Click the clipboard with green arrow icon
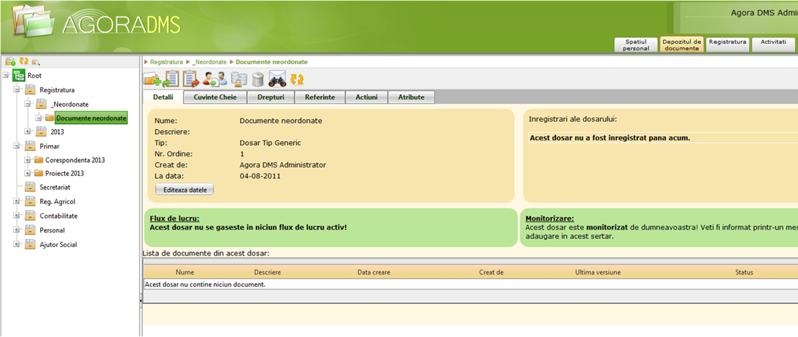Image resolution: width=798 pixels, height=337 pixels. click(x=171, y=79)
